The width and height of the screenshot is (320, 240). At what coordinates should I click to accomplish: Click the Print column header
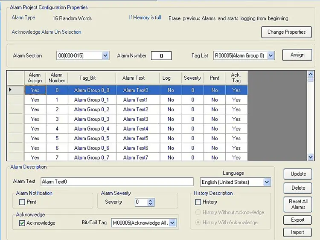[x=214, y=78]
